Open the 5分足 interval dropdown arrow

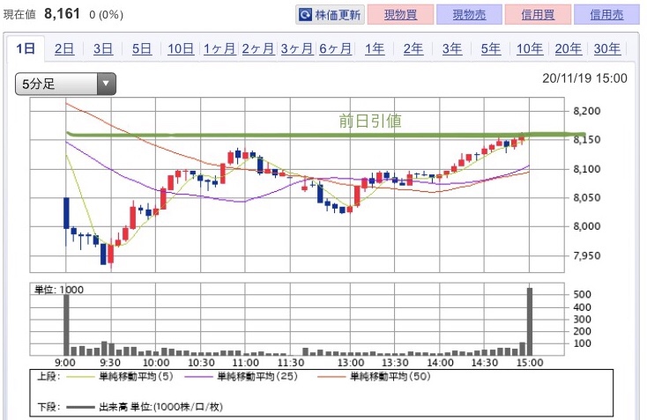point(106,84)
